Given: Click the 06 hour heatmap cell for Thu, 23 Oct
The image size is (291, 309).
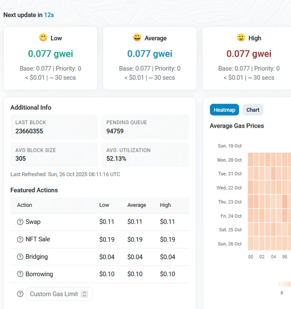Looking at the screenshot, I should coord(285,201).
